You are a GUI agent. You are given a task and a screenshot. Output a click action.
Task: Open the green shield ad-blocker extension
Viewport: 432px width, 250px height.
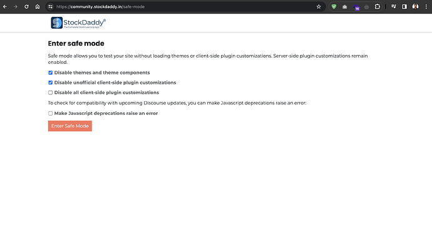tap(334, 7)
